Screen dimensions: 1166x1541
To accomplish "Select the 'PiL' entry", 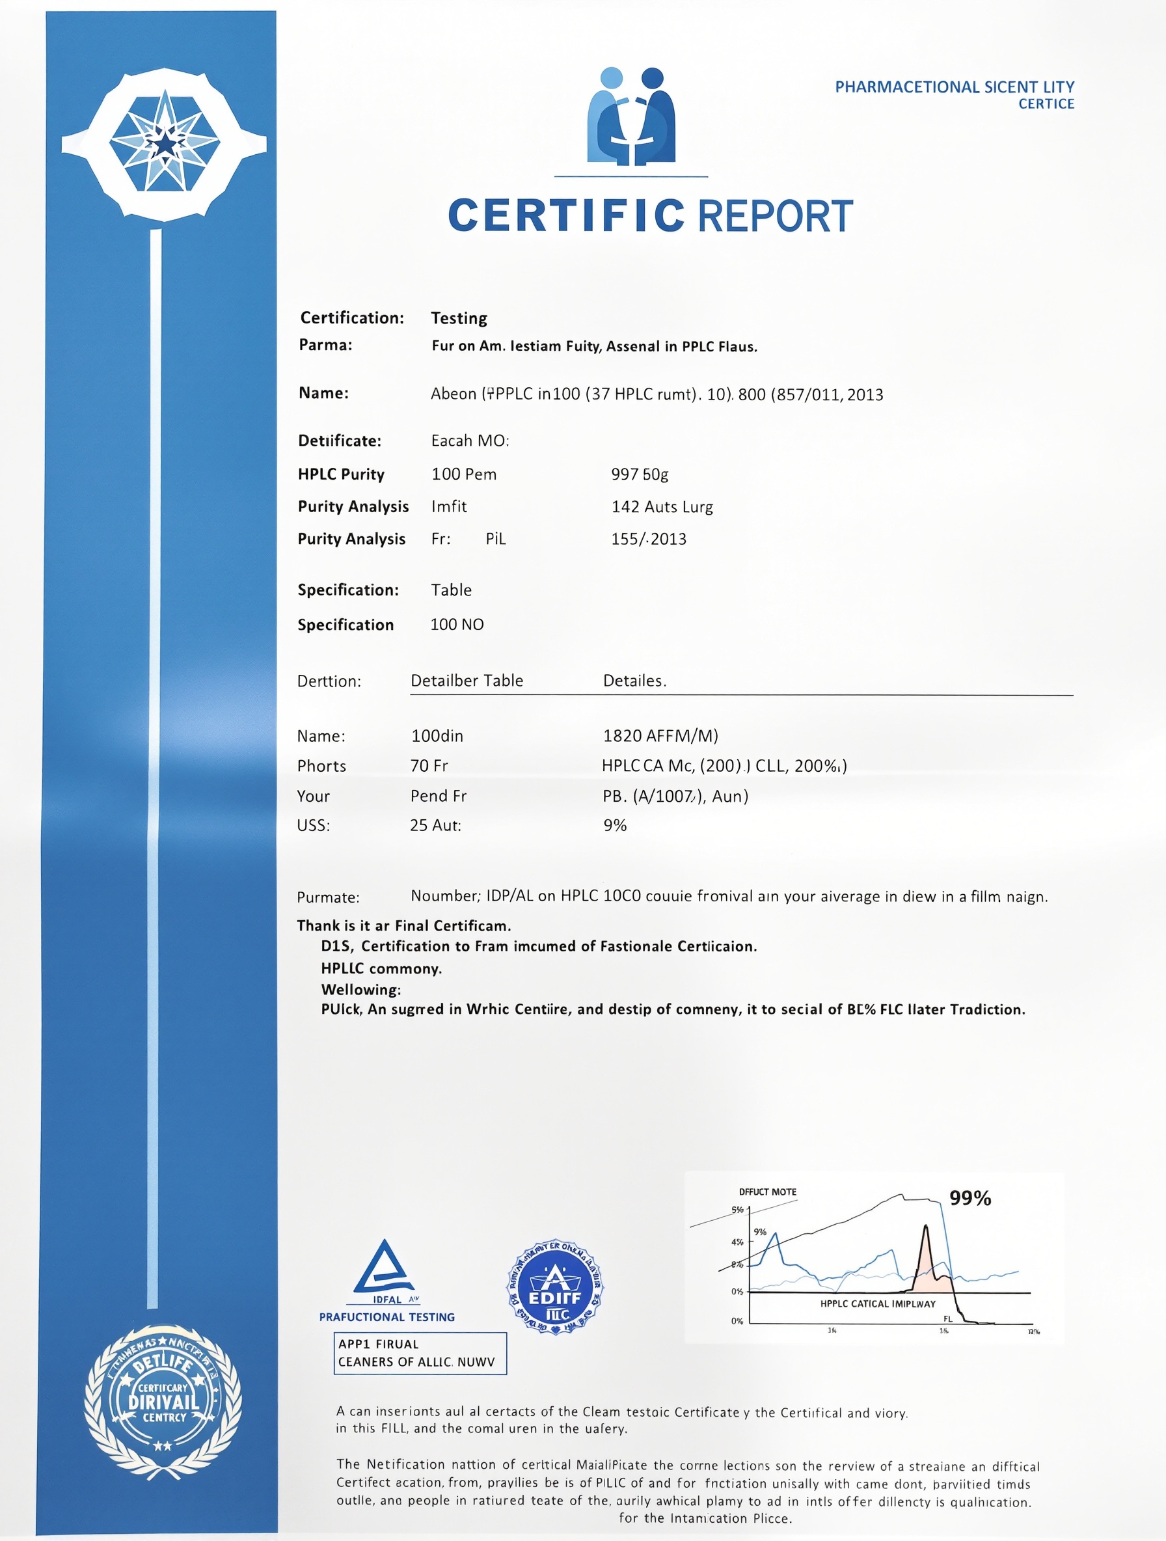I will (496, 539).
